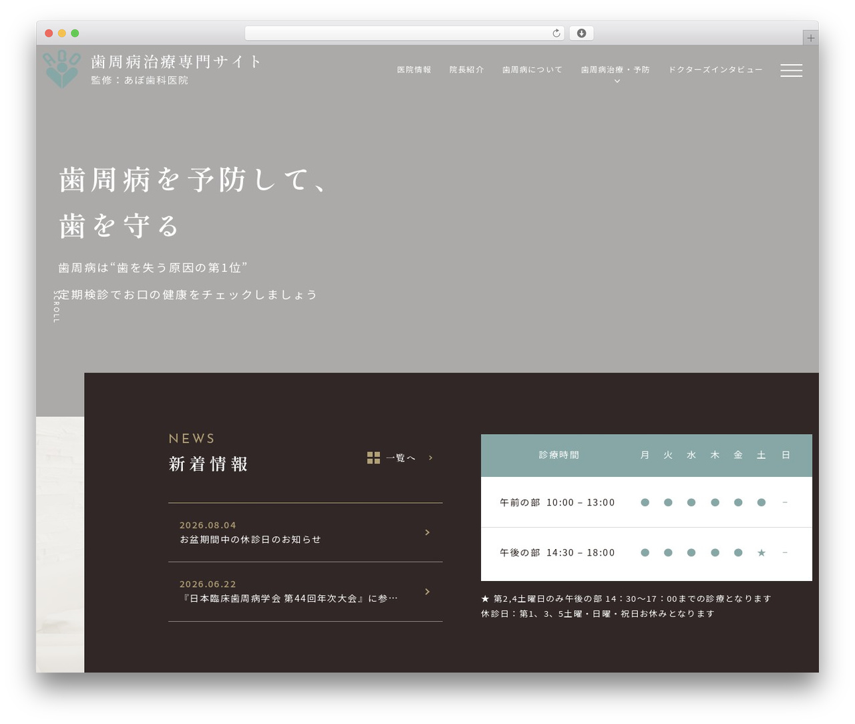Click the grid icon beside 一覧へ

click(x=373, y=458)
